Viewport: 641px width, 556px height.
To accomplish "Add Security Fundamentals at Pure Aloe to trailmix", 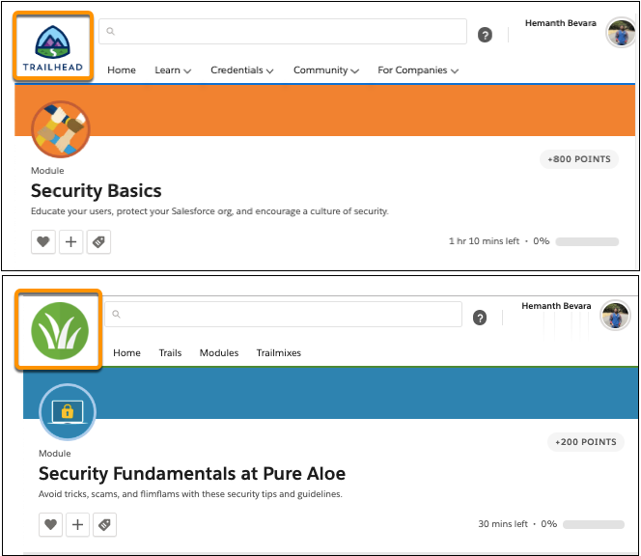I will pyautogui.click(x=77, y=524).
